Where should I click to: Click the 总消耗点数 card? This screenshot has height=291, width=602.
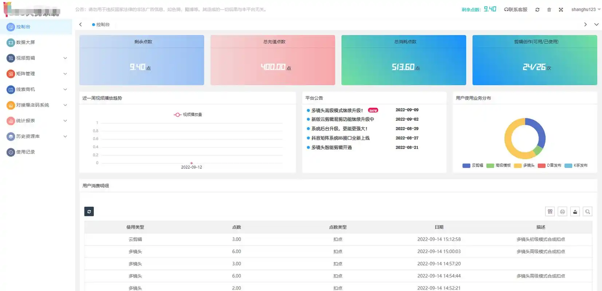tap(404, 60)
